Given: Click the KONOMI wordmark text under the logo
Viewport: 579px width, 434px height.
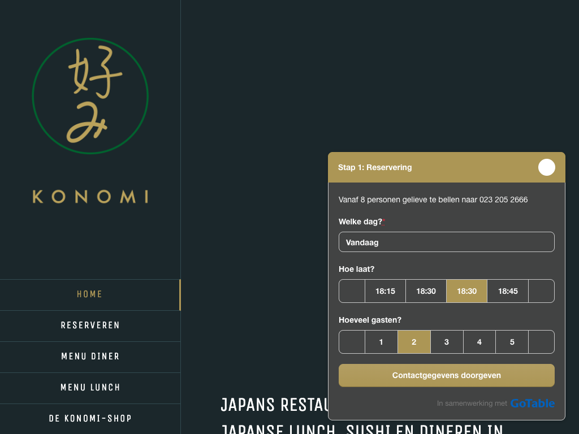Looking at the screenshot, I should click(90, 197).
